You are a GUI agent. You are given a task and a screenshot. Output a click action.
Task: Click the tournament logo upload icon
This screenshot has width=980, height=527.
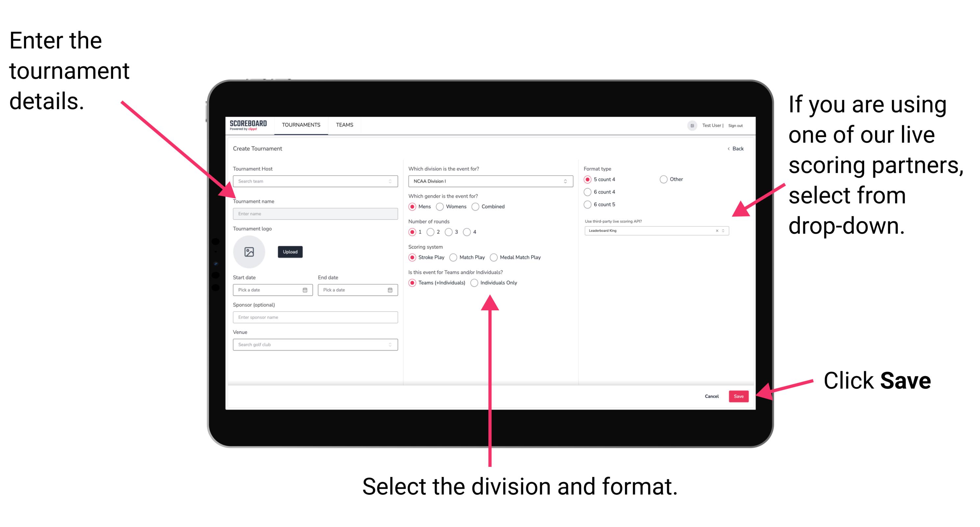click(249, 252)
